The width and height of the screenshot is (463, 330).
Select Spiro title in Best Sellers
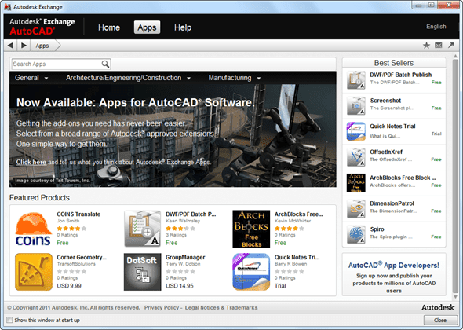(x=377, y=229)
